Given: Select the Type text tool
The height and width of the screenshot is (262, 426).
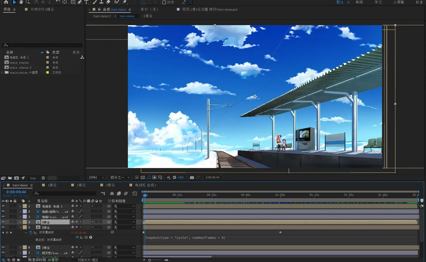Looking at the screenshot, I should [86, 2].
